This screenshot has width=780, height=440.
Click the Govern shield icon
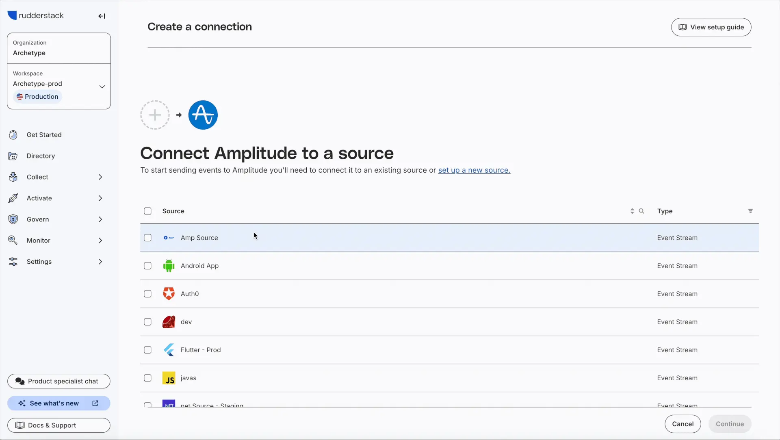pos(13,219)
